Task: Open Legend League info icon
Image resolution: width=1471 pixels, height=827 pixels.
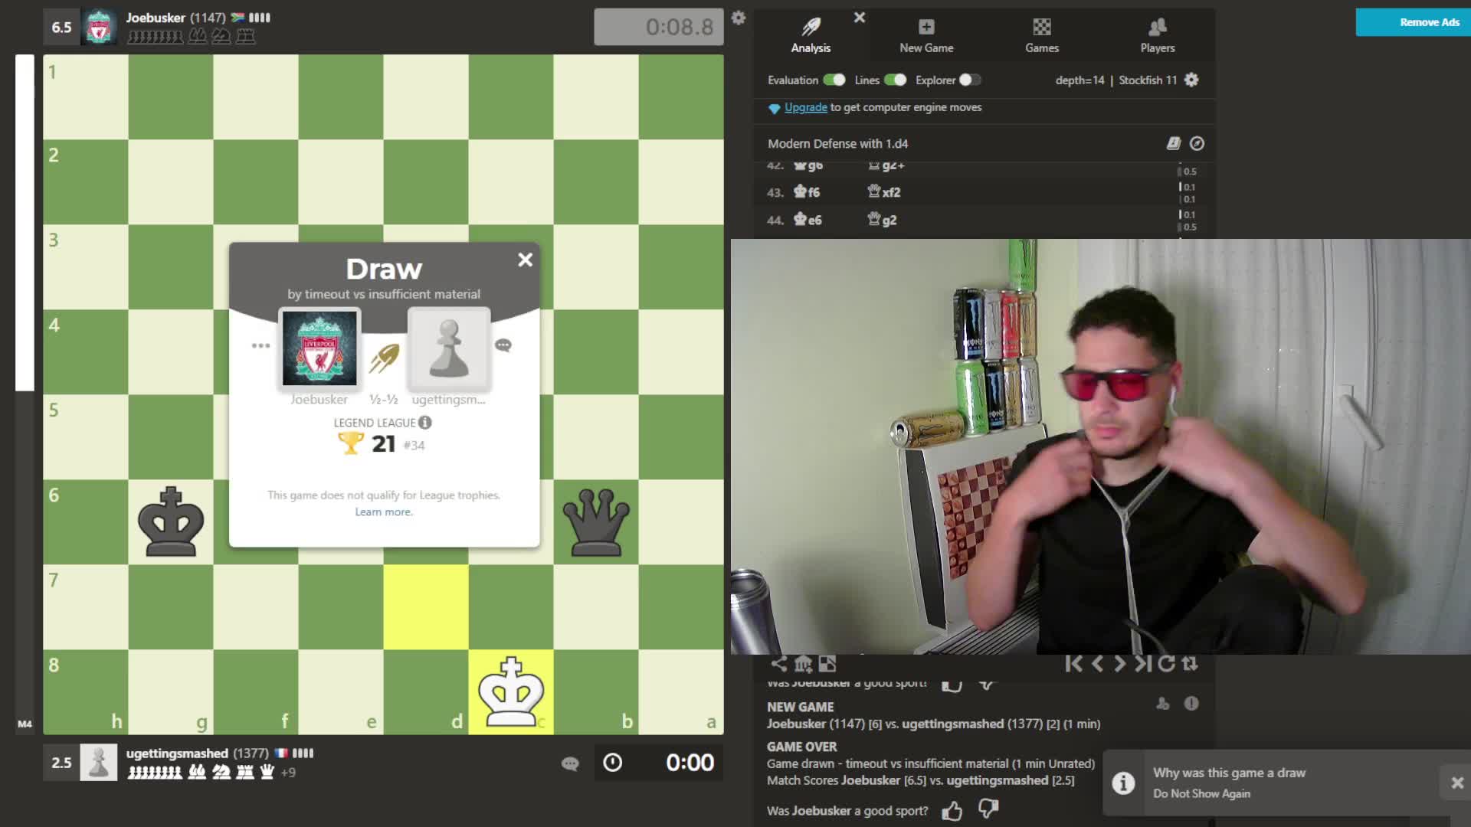Action: tap(425, 422)
